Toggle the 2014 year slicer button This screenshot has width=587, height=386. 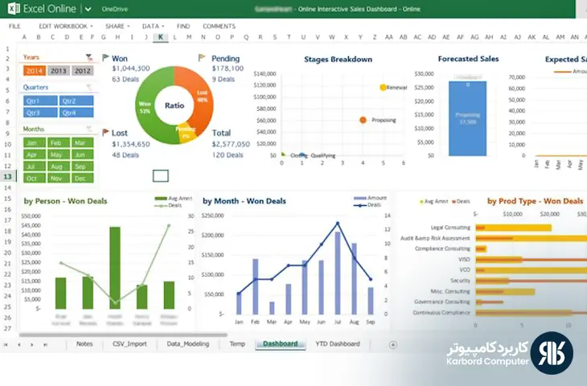click(35, 71)
